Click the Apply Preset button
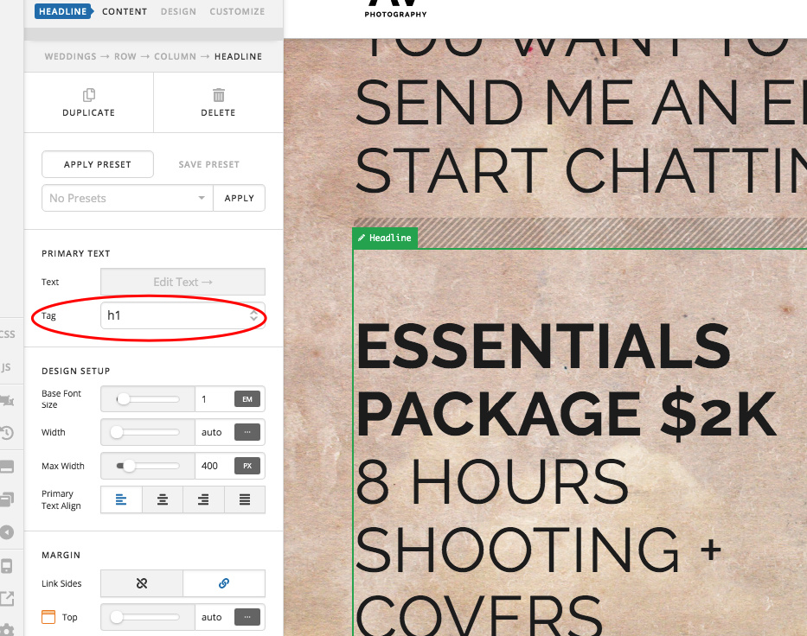 pos(98,164)
